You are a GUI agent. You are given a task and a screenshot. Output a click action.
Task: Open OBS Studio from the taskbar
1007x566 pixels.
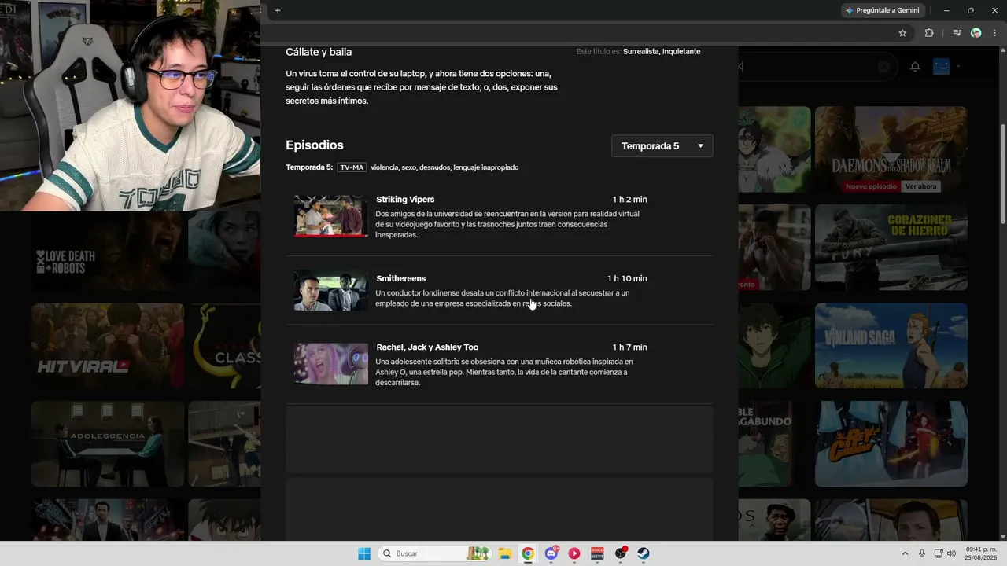pos(621,553)
